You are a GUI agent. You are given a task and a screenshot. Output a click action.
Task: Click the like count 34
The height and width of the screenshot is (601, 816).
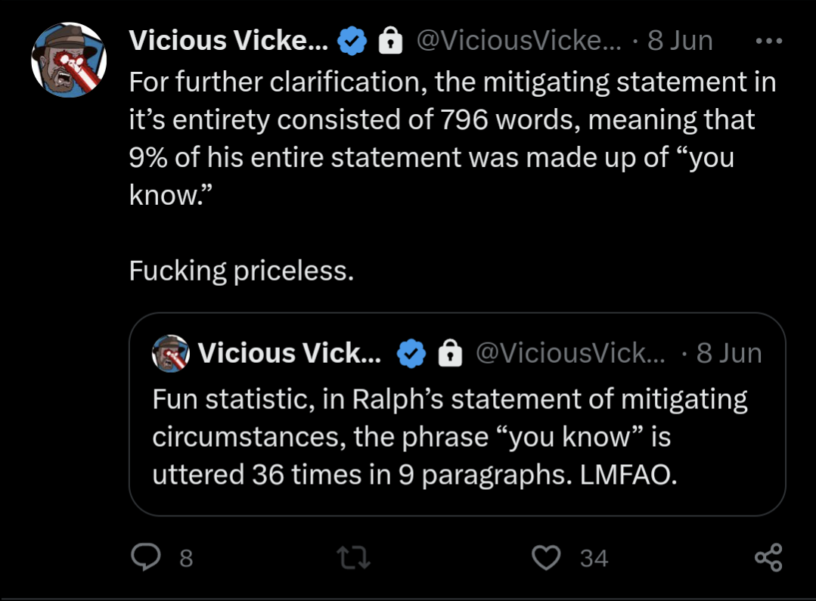(x=594, y=559)
